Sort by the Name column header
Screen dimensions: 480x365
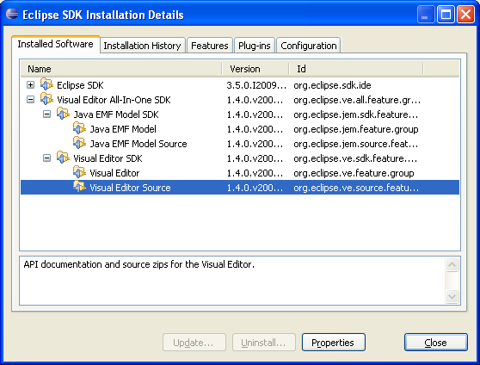(121, 69)
